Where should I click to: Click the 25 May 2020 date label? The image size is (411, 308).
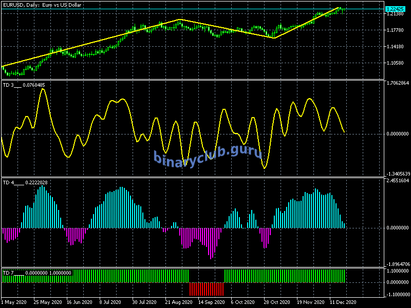48,302
